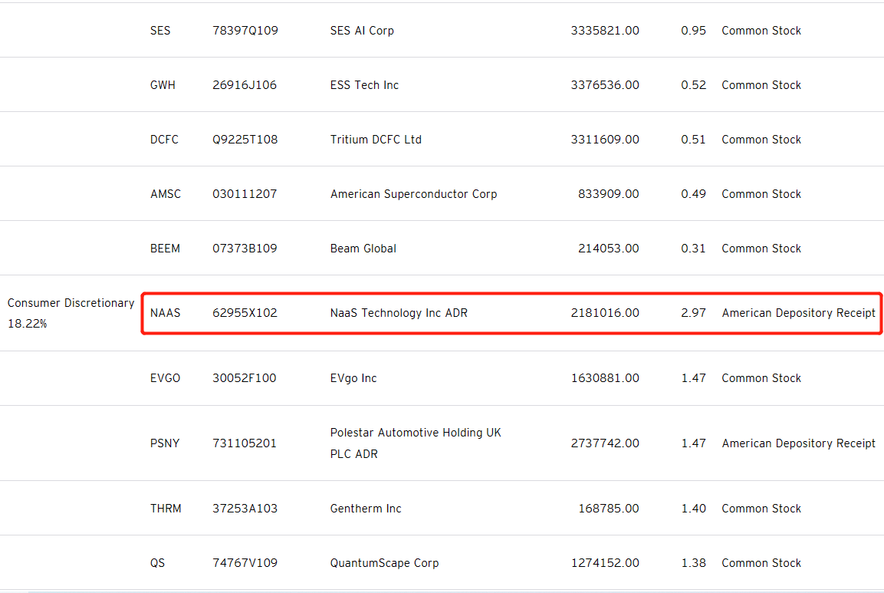Select CUSIP 74767V109 for QS
Screen dimensions: 884x593
(x=245, y=563)
